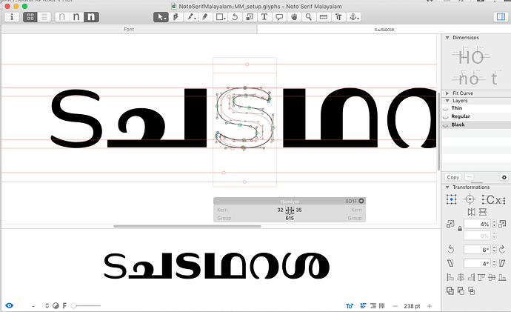Rotate selection counter-clockwise
Image resolution: width=511 pixels, height=312 pixels.
pyautogui.click(x=451, y=250)
